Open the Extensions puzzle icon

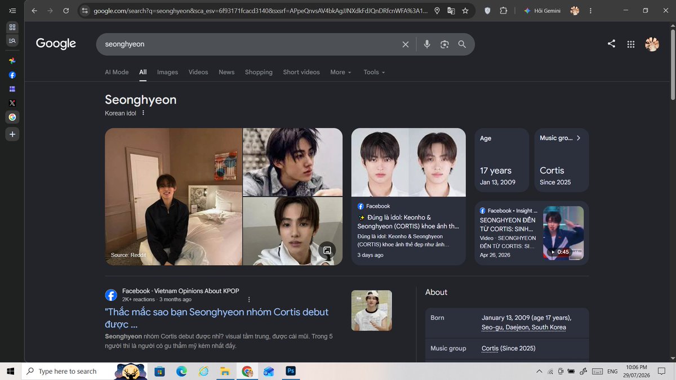click(x=504, y=11)
